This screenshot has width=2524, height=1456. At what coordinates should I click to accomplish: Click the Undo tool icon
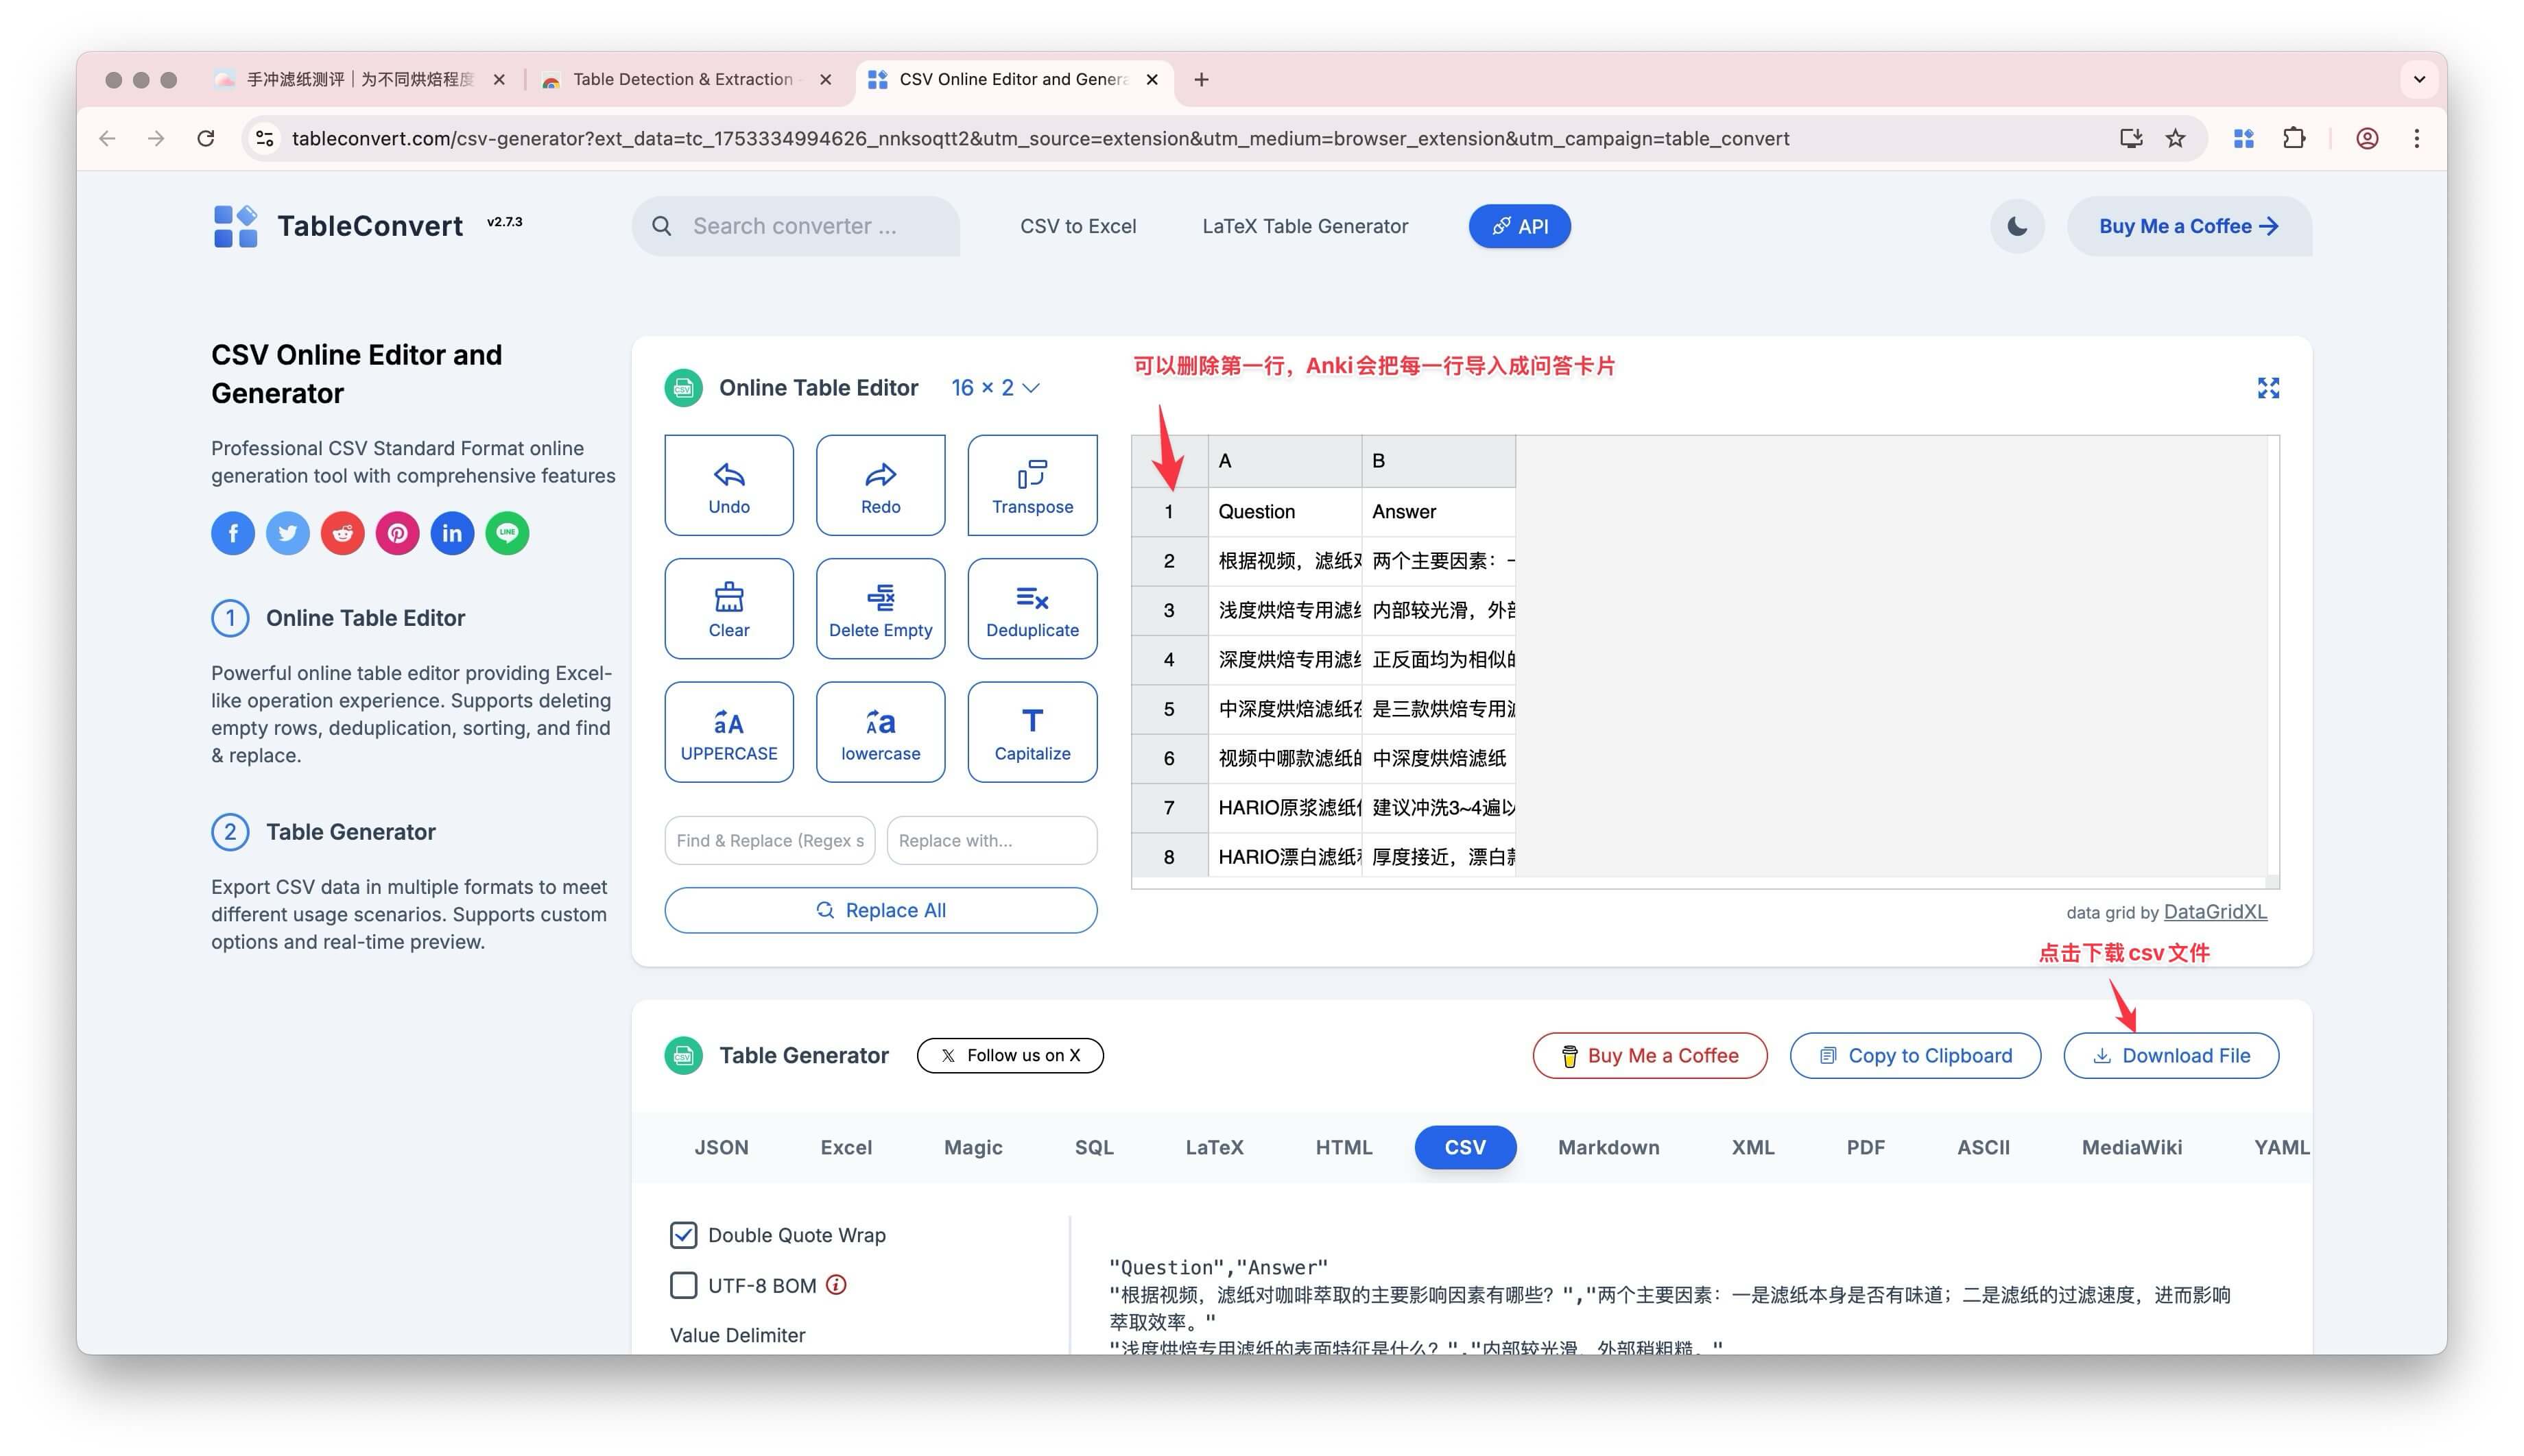[x=728, y=475]
